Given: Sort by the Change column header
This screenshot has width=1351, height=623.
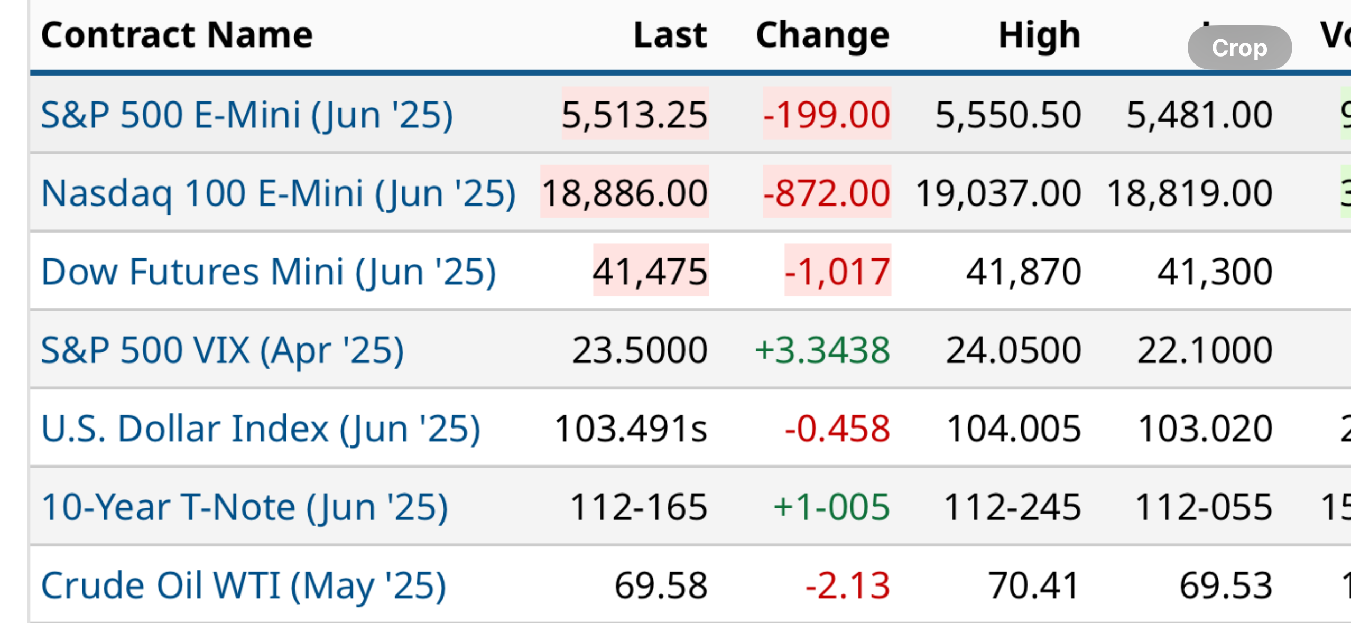Looking at the screenshot, I should click(x=822, y=35).
